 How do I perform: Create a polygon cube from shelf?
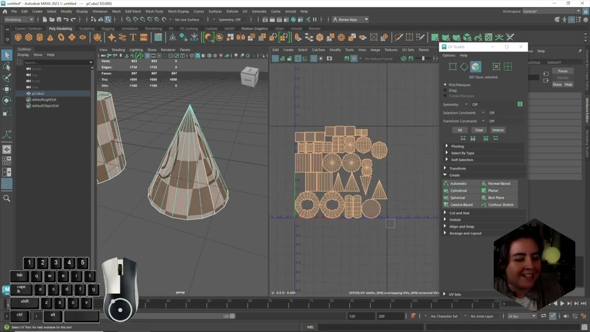point(29,37)
